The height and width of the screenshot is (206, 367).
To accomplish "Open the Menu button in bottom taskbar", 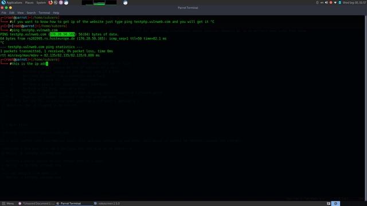I will 8,204.
